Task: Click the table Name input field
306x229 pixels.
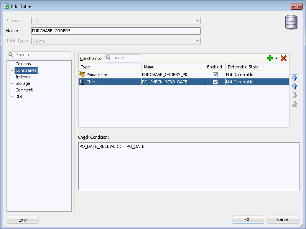Action: (x=116, y=31)
